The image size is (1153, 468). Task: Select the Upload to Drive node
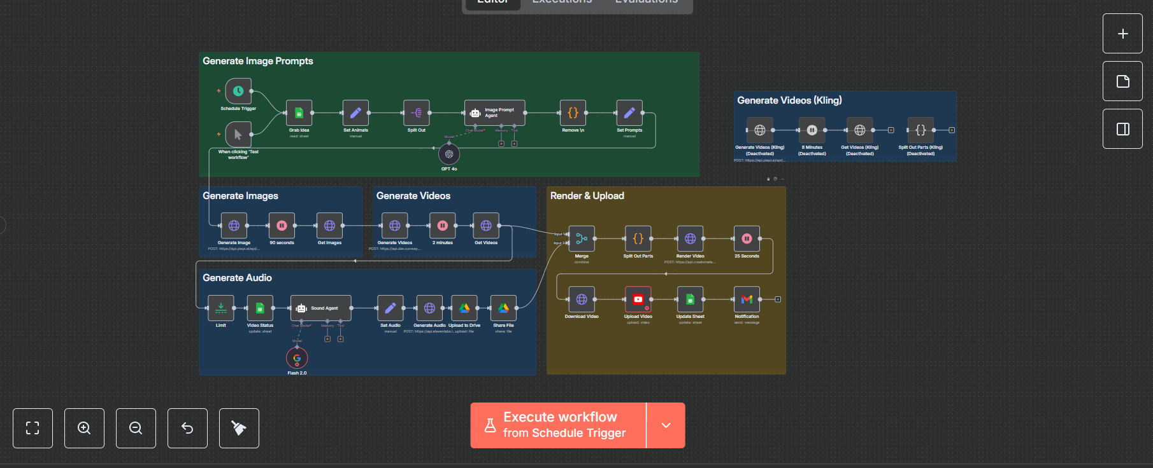pyautogui.click(x=464, y=308)
